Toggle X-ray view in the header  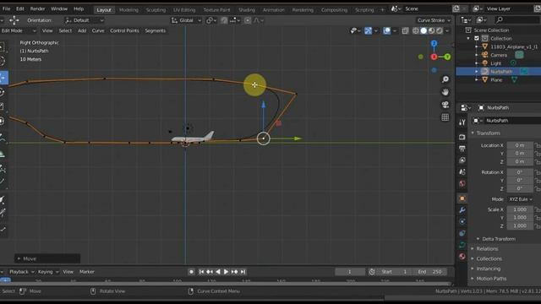[405, 30]
